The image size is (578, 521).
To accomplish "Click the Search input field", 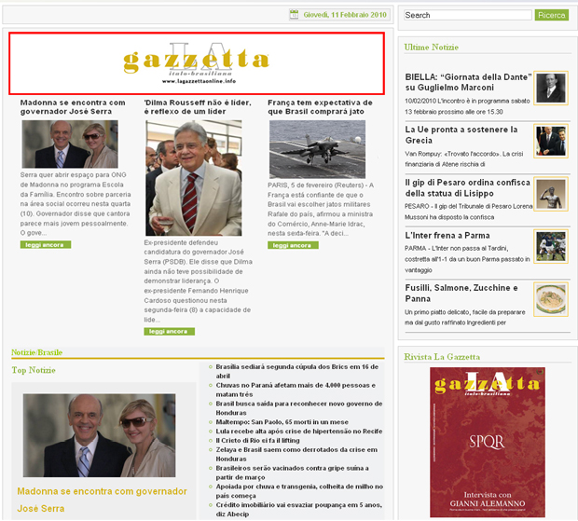I will (467, 15).
